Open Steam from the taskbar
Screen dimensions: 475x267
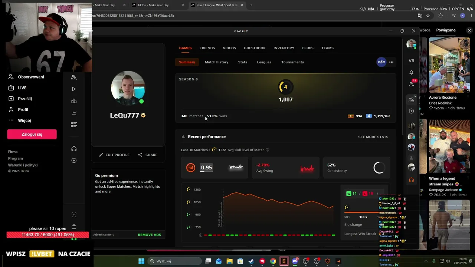coord(251,261)
